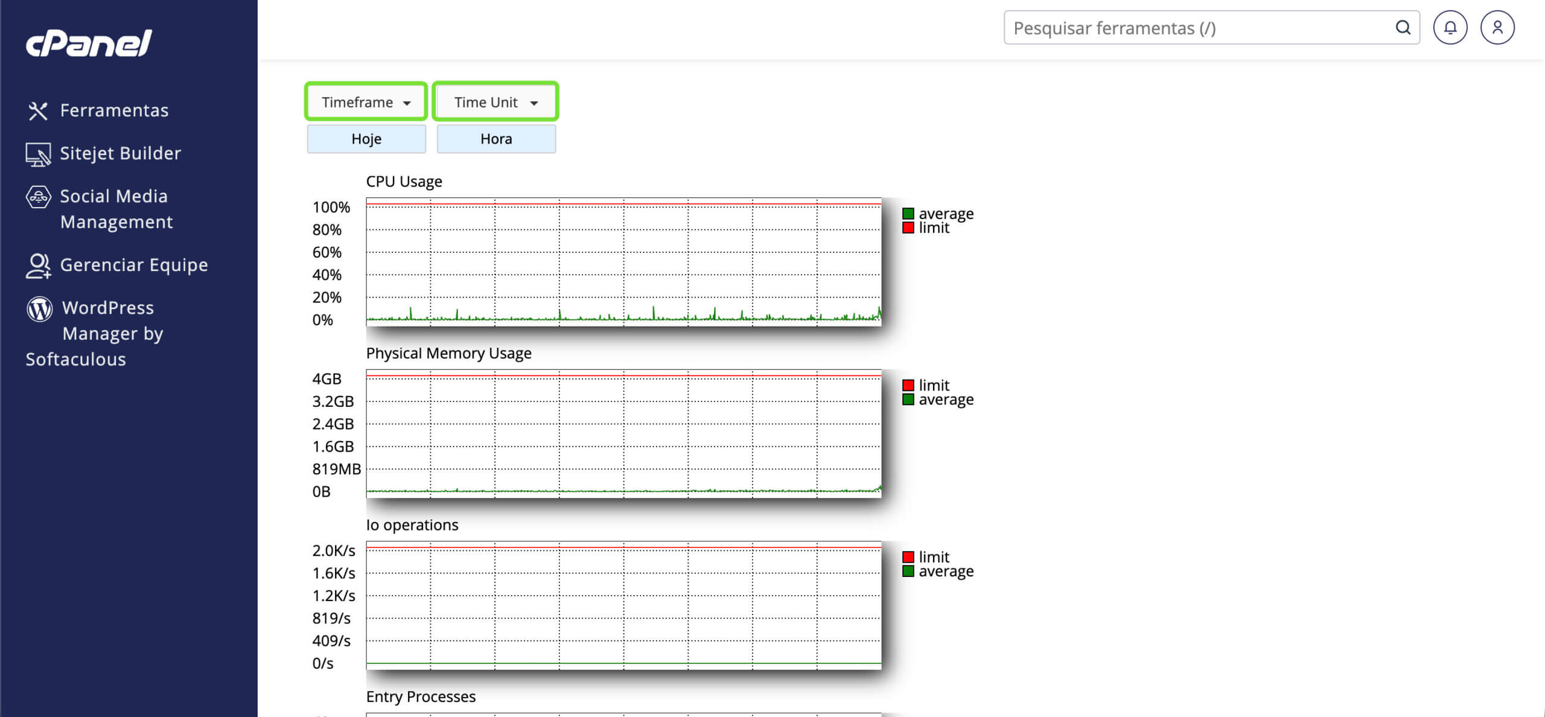
Task: Select Gerenciar Equipe in sidebar
Action: (134, 265)
